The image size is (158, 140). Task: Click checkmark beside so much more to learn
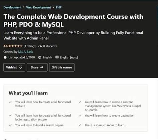(80, 125)
